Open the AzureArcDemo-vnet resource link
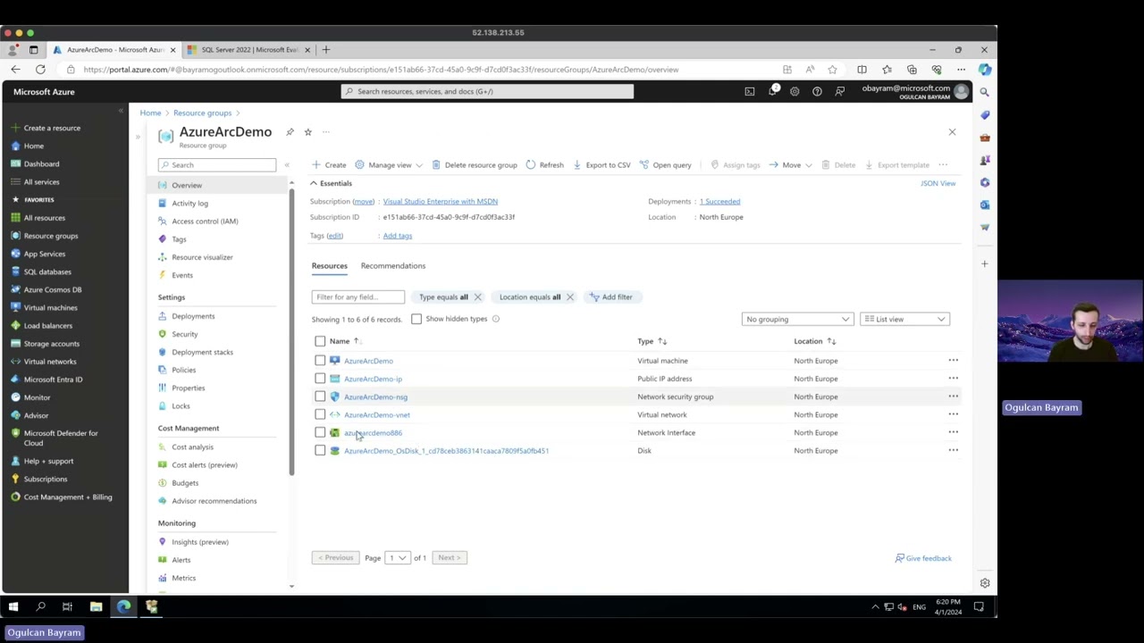This screenshot has width=1144, height=643. pos(377,414)
